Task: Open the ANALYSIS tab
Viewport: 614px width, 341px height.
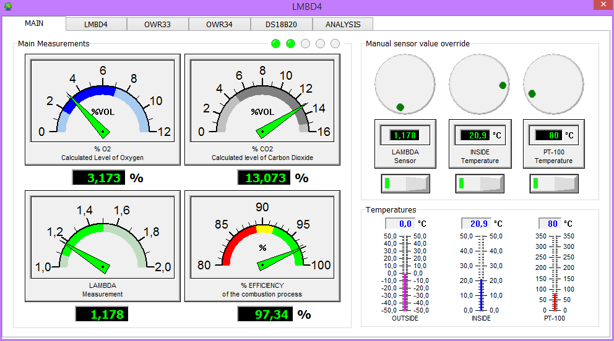Action: (x=342, y=25)
